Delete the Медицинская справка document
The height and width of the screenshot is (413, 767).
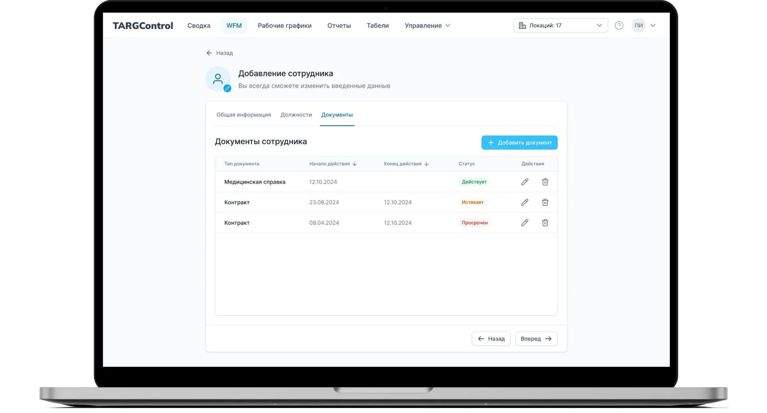(545, 182)
